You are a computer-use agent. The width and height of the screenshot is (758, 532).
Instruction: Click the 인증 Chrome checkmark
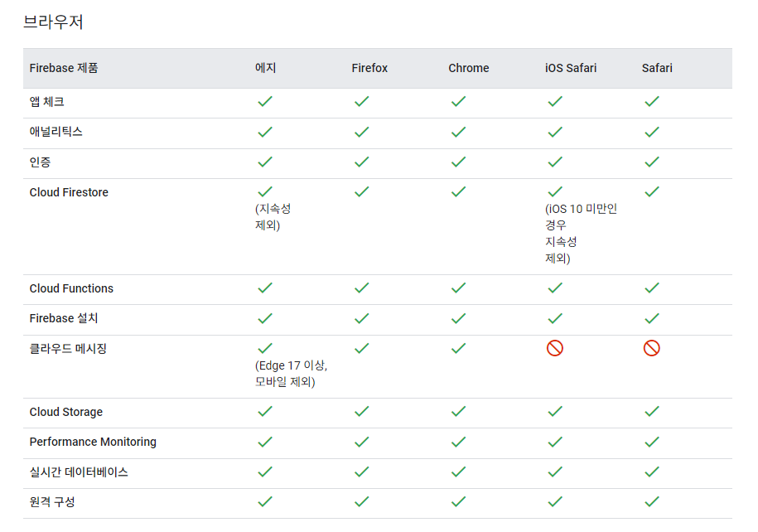pyautogui.click(x=458, y=162)
